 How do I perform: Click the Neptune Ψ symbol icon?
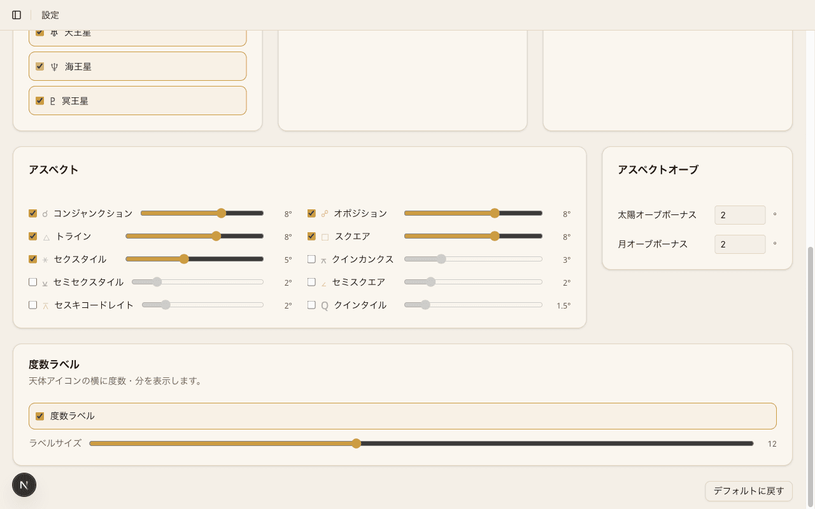click(x=53, y=66)
